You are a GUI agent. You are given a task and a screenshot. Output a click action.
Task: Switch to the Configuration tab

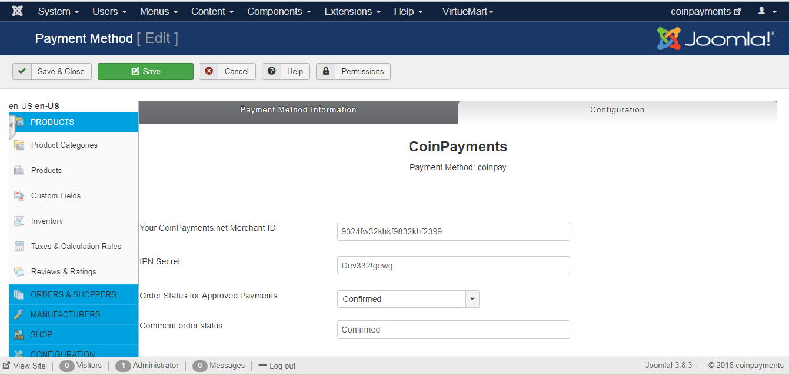pyautogui.click(x=617, y=111)
